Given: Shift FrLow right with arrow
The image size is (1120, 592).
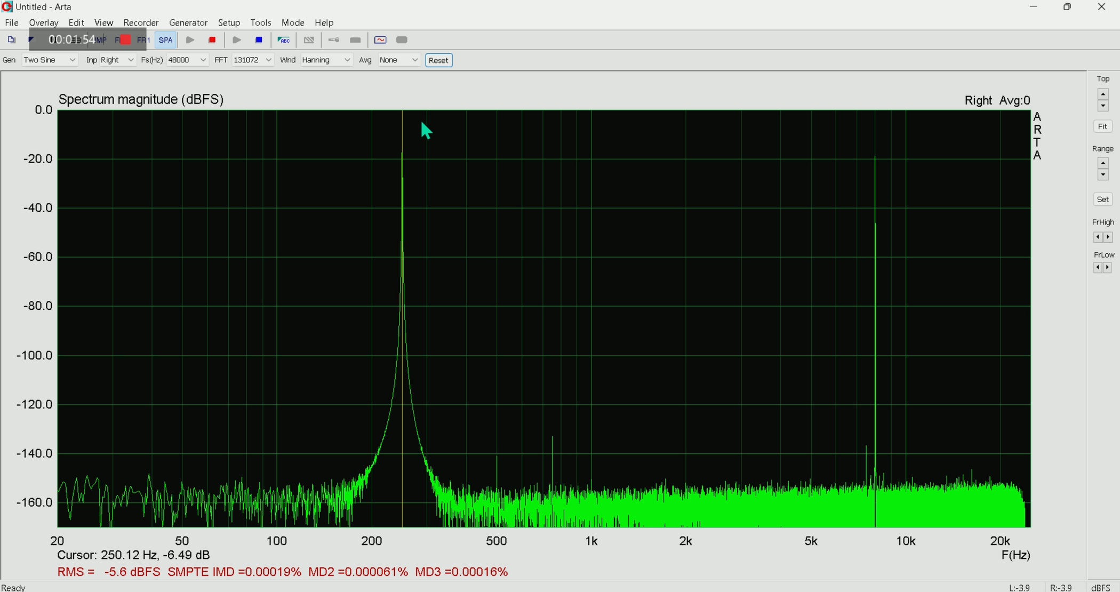Looking at the screenshot, I should click(1108, 267).
